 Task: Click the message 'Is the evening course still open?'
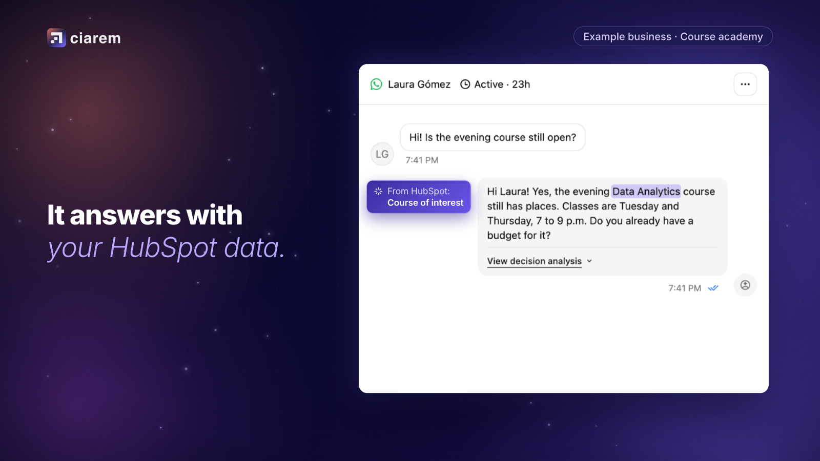(493, 137)
